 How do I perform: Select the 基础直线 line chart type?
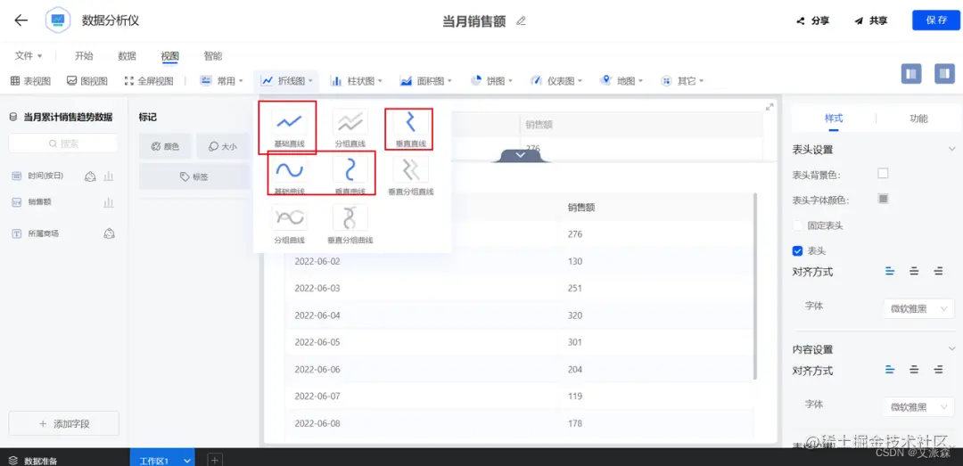click(289, 127)
